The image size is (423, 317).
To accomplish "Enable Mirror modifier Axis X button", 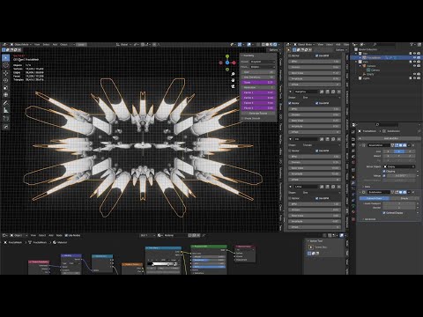I will 388,151.
